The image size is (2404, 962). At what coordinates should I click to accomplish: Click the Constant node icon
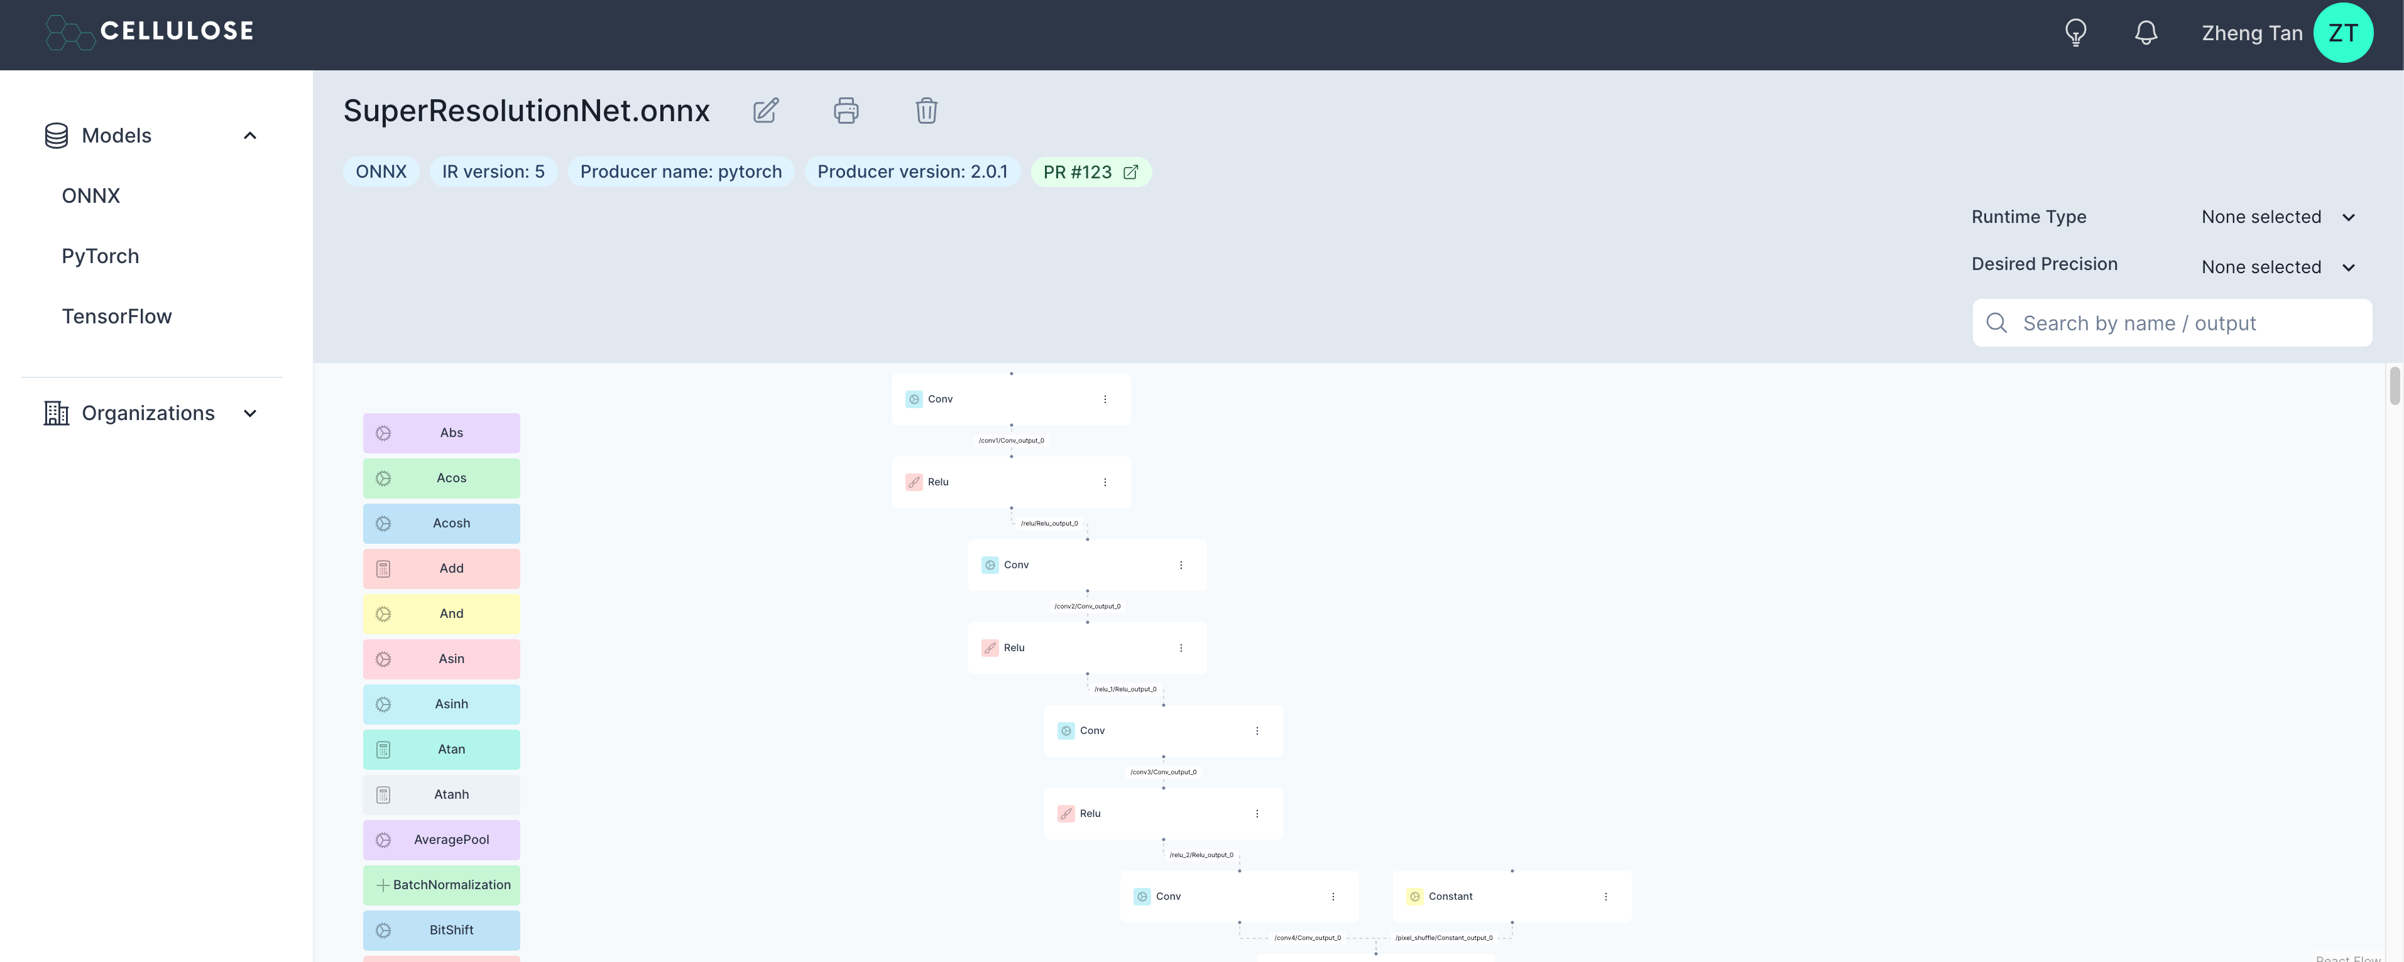[1415, 897]
